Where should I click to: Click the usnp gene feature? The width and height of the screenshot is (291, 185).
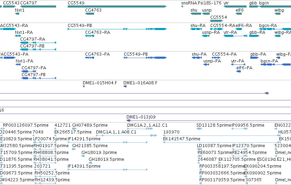pyautogui.click(x=206, y=14)
